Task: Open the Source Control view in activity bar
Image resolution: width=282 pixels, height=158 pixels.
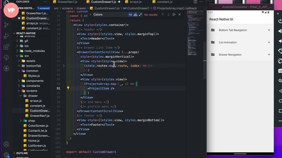Action: coord(6,25)
